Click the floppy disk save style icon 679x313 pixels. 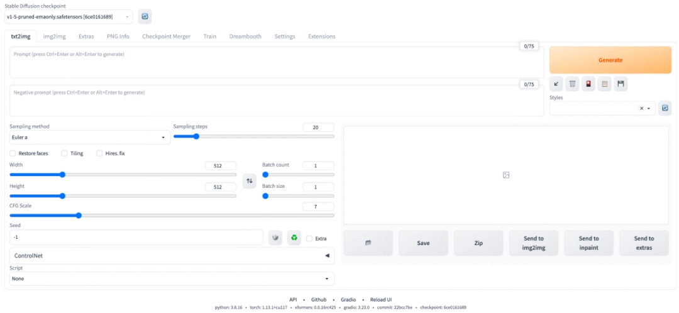621,84
